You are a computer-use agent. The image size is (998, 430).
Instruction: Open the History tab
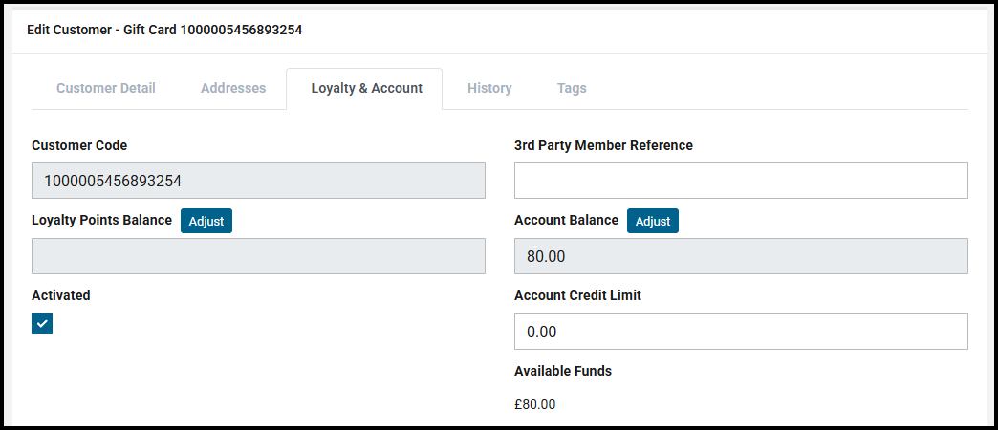(x=489, y=89)
